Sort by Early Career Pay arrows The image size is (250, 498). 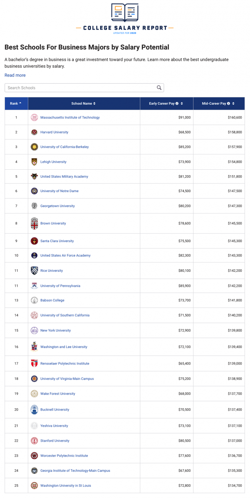[x=182, y=103]
